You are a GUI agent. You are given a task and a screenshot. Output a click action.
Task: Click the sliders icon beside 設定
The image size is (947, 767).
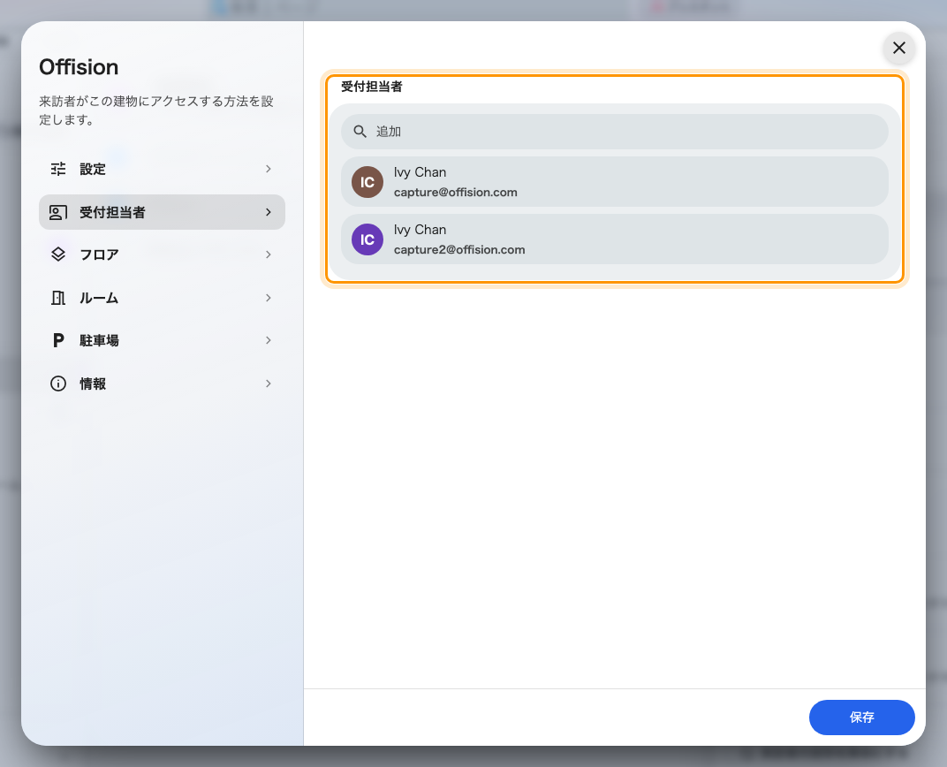58,169
